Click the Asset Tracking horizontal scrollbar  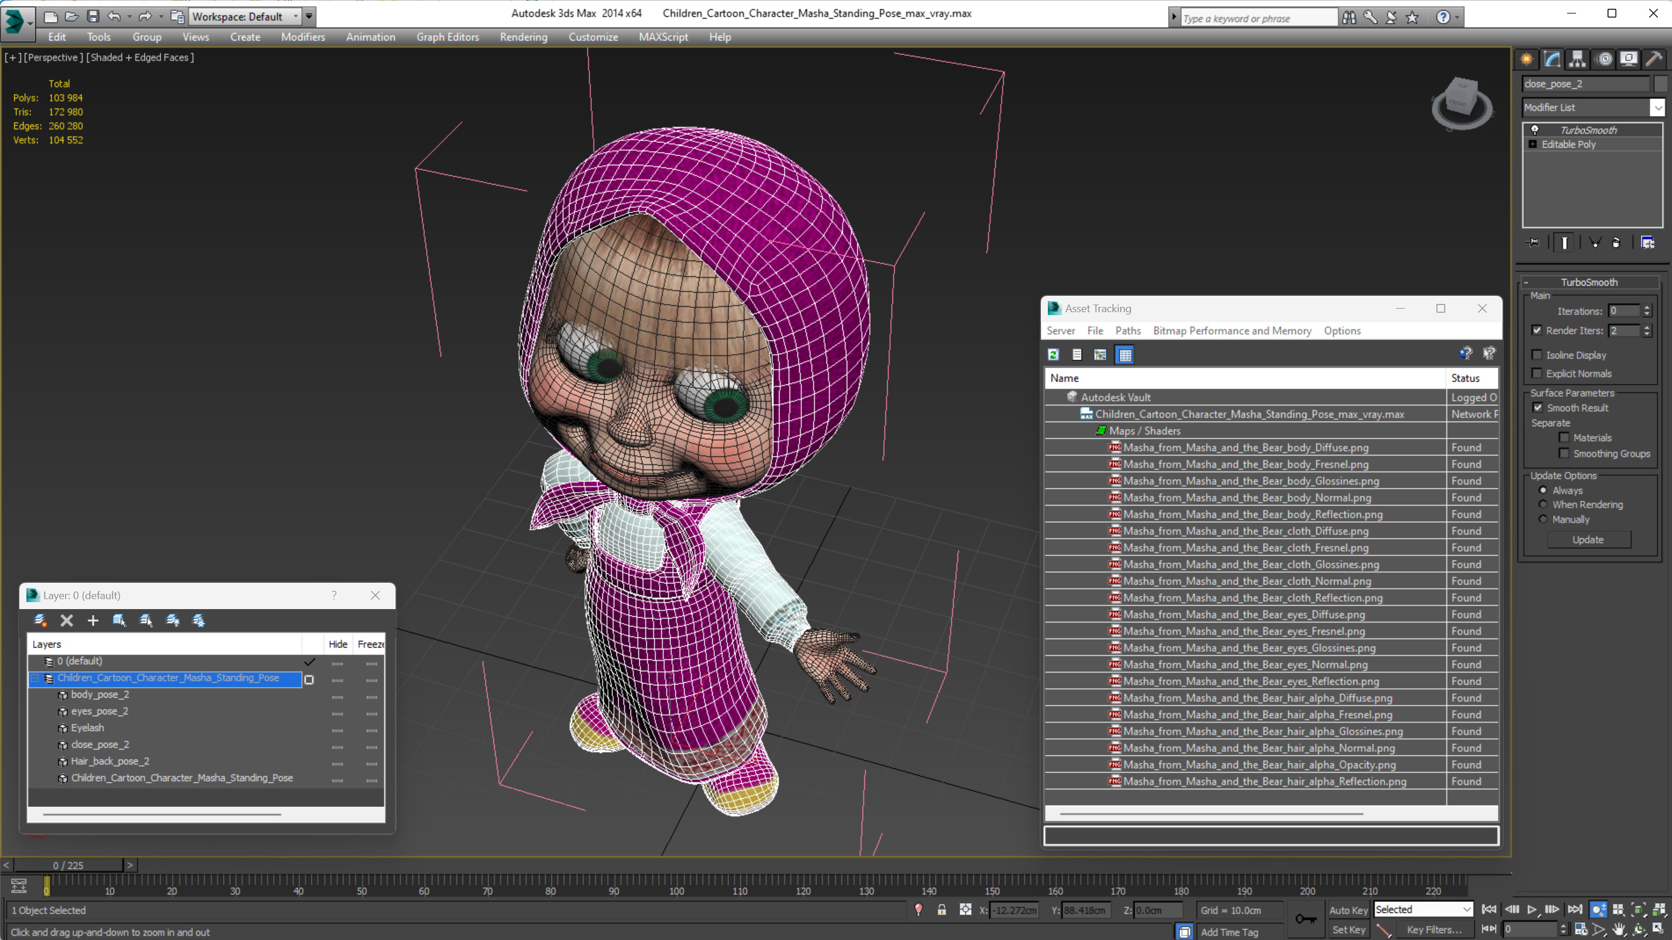[1211, 812]
